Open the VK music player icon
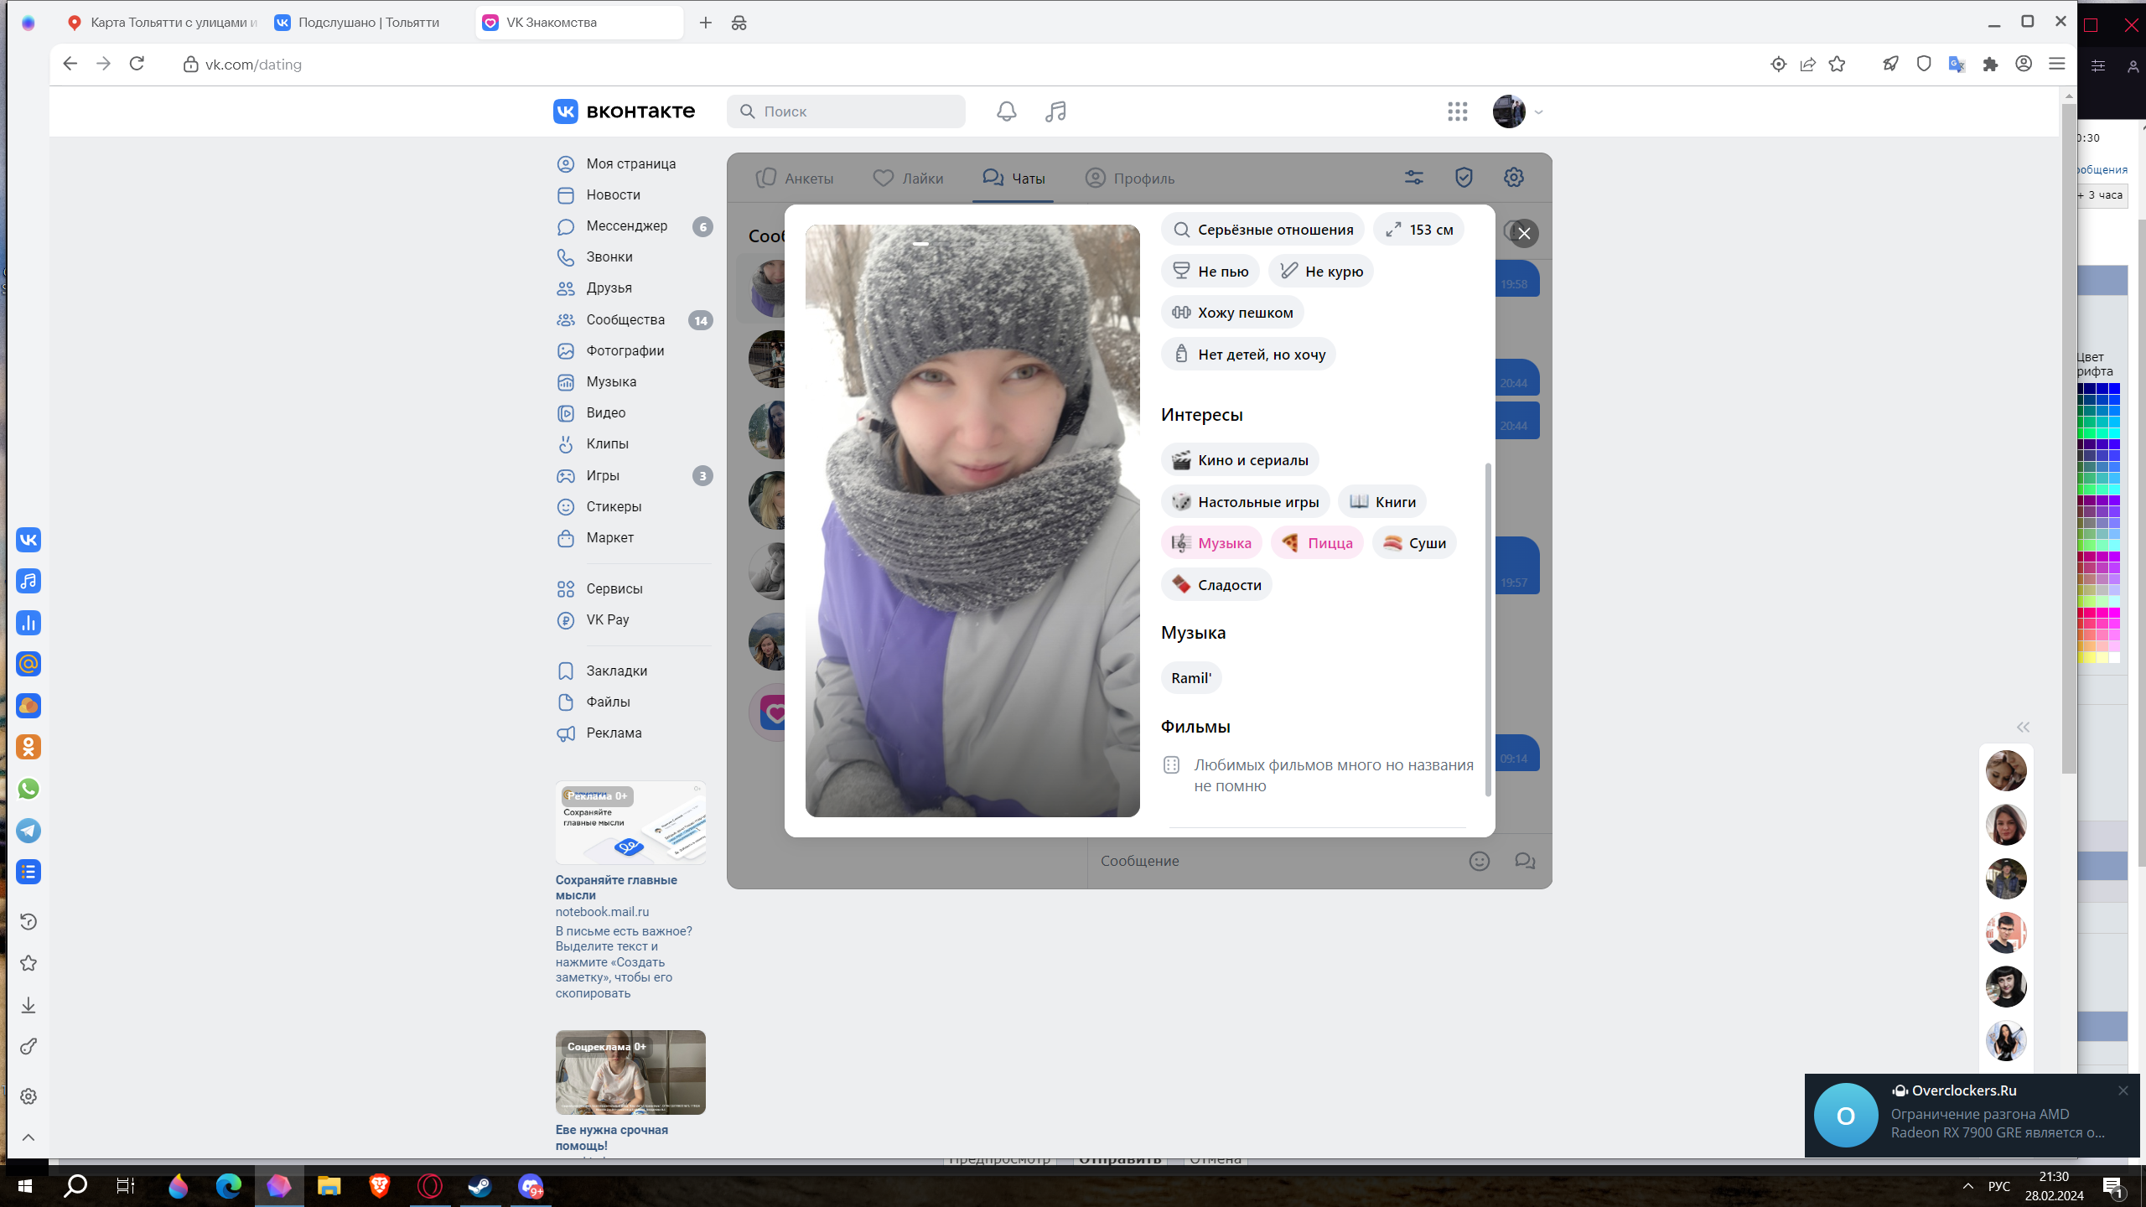Image resolution: width=2146 pixels, height=1207 pixels. coord(1055,111)
